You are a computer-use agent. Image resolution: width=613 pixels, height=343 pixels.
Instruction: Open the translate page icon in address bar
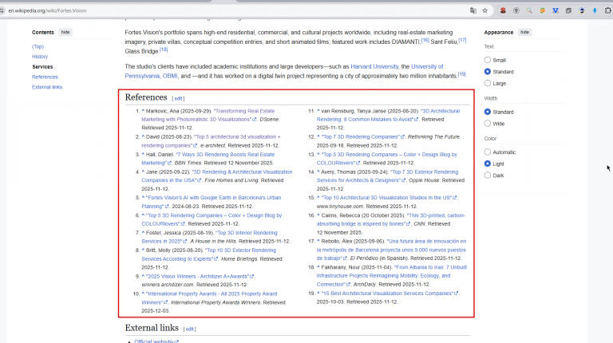473,10
